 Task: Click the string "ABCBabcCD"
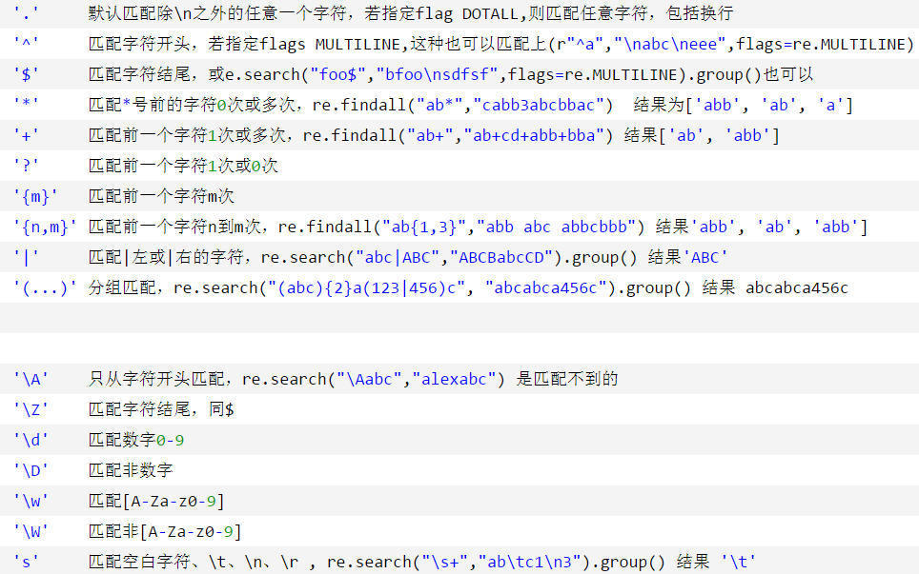[500, 257]
